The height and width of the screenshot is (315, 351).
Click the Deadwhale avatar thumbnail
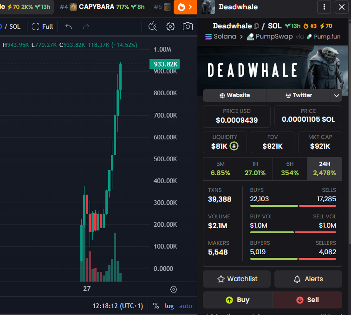(208, 7)
